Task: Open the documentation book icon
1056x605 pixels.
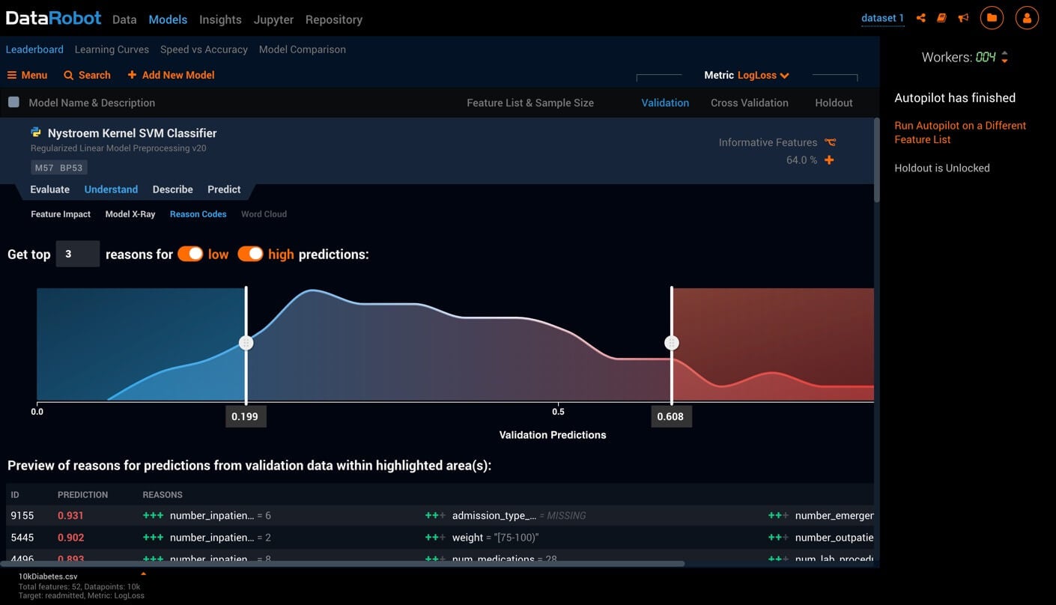Action: click(942, 18)
